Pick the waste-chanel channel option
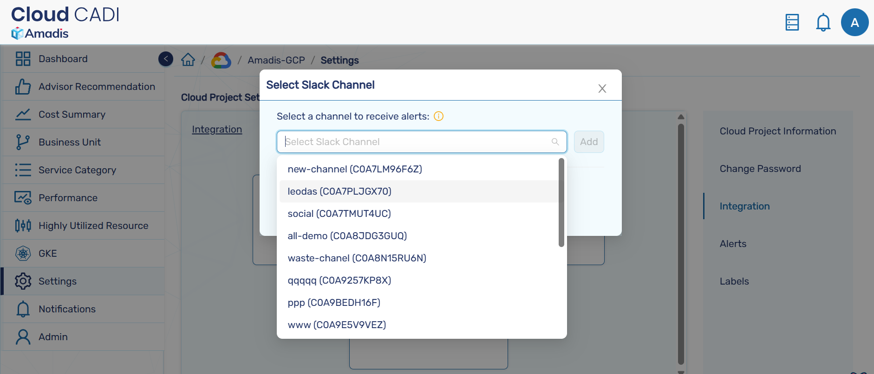Image resolution: width=874 pixels, height=374 pixels. [x=357, y=258]
